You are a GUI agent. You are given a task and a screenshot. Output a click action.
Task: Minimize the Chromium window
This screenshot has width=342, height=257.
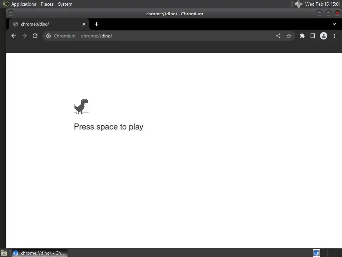coord(319,13)
